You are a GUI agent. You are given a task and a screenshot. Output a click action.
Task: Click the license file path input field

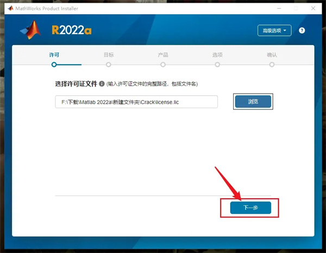[136, 102]
